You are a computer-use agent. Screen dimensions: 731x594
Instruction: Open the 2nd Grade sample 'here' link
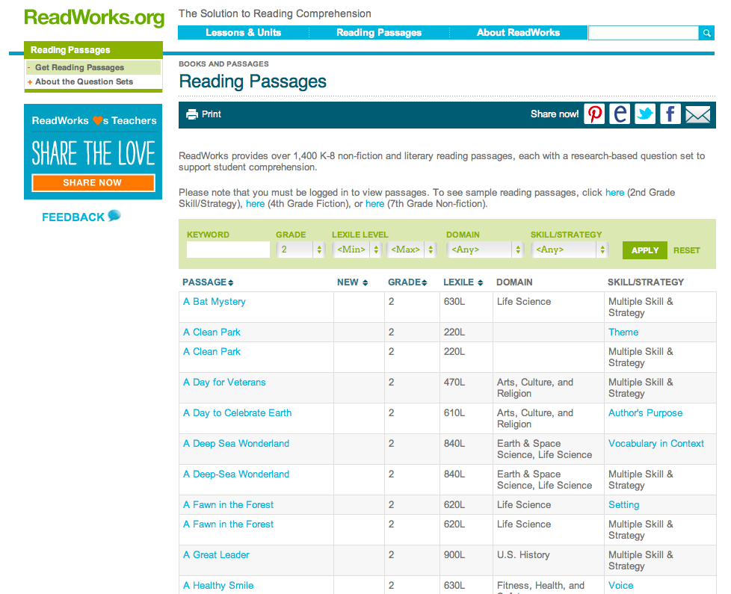[x=614, y=193]
